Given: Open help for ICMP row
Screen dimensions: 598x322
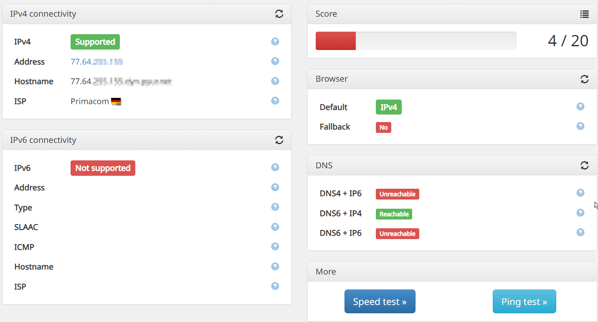Looking at the screenshot, I should (x=275, y=246).
